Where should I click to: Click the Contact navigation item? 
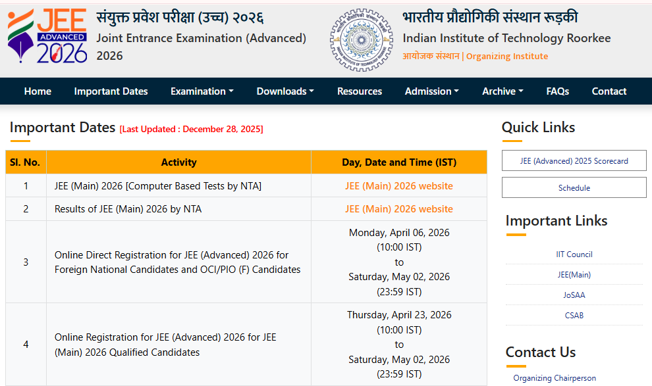609,91
